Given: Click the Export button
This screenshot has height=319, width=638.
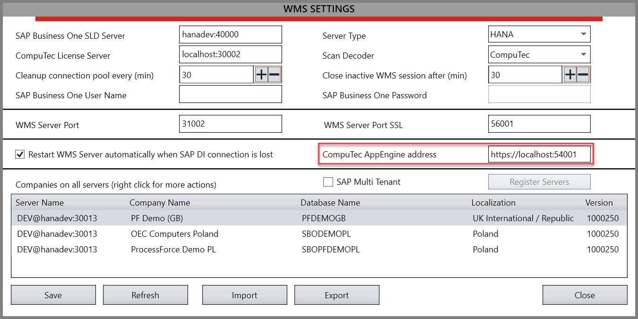Looking at the screenshot, I should tap(336, 295).
